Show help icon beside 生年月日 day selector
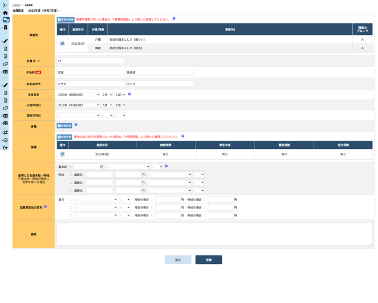 129,94
